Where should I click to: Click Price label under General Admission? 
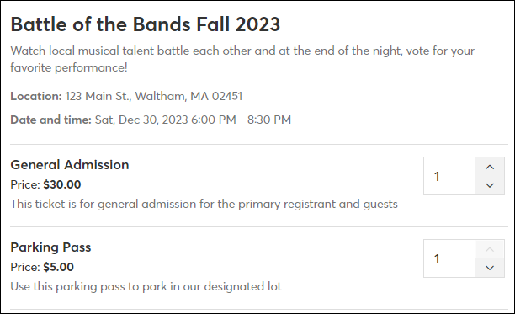[x=25, y=184]
